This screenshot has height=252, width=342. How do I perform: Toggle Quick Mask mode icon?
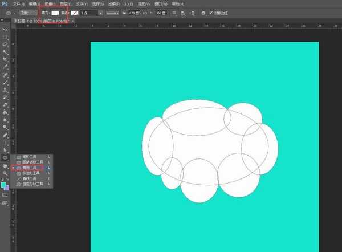click(x=5, y=194)
